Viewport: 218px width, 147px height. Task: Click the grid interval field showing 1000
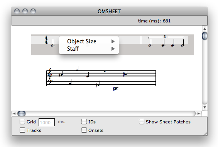(47, 122)
